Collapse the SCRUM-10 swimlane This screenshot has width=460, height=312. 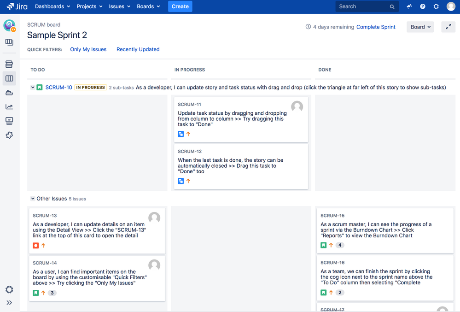coord(33,88)
